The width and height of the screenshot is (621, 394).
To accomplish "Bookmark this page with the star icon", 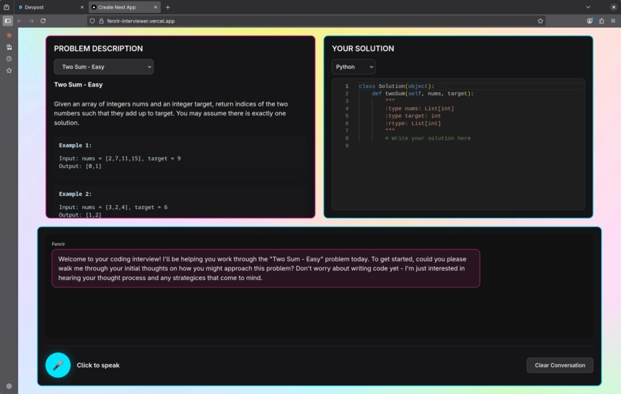I will click(540, 21).
